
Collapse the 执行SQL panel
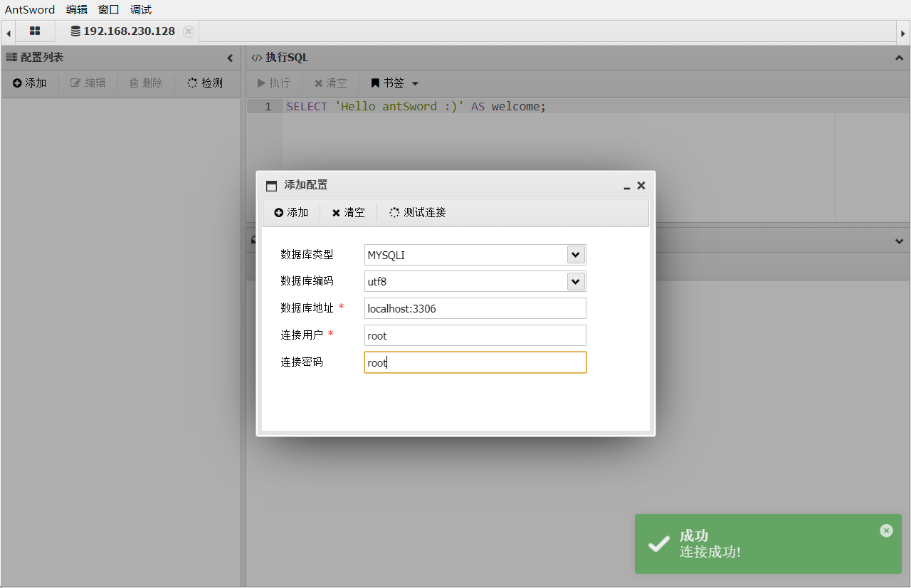coord(899,58)
